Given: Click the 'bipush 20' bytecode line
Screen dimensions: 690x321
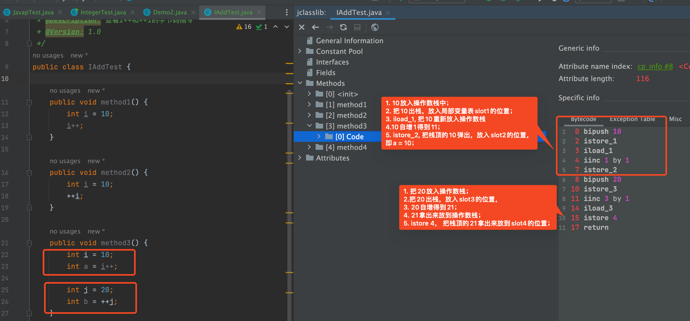Looking at the screenshot, I should [602, 179].
